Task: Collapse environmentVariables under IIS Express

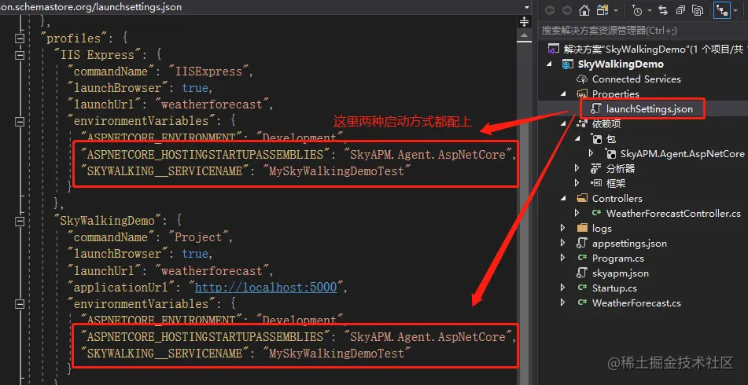Action: (20, 122)
